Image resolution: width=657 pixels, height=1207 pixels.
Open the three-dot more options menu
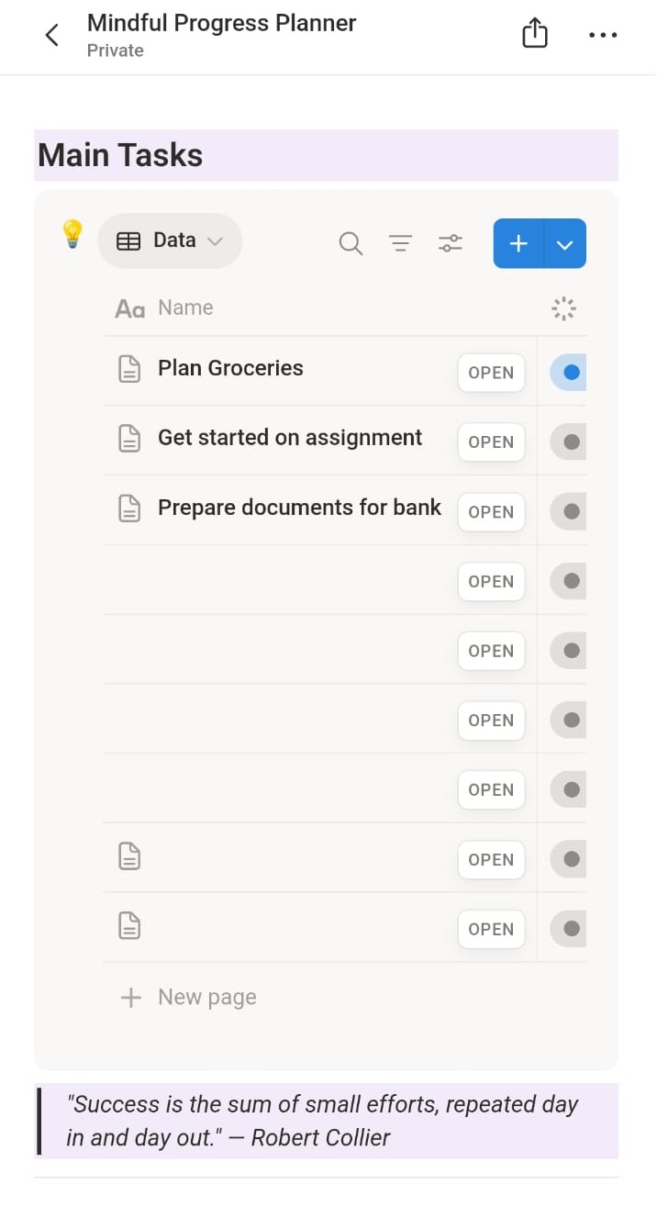click(x=603, y=36)
